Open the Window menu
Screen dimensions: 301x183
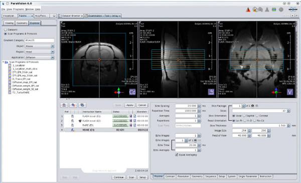click(30, 9)
